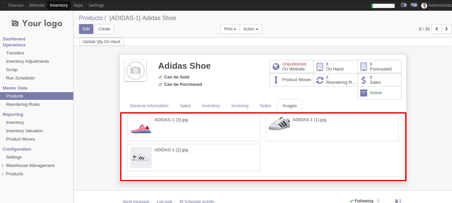Open Product Moves in the sidebar
The image size is (452, 203).
pos(20,139)
